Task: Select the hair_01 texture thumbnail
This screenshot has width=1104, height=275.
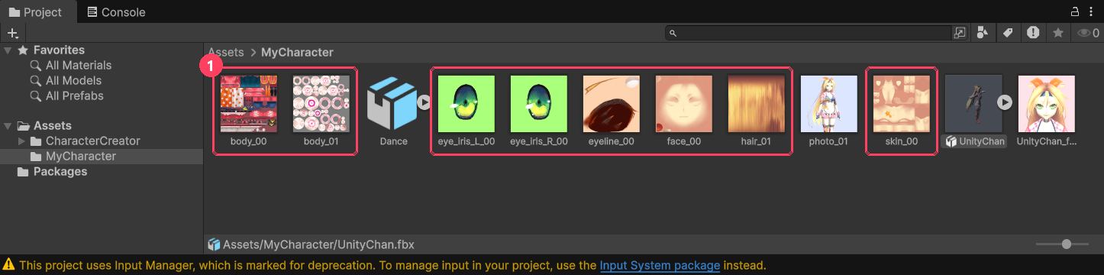Action: click(x=756, y=104)
